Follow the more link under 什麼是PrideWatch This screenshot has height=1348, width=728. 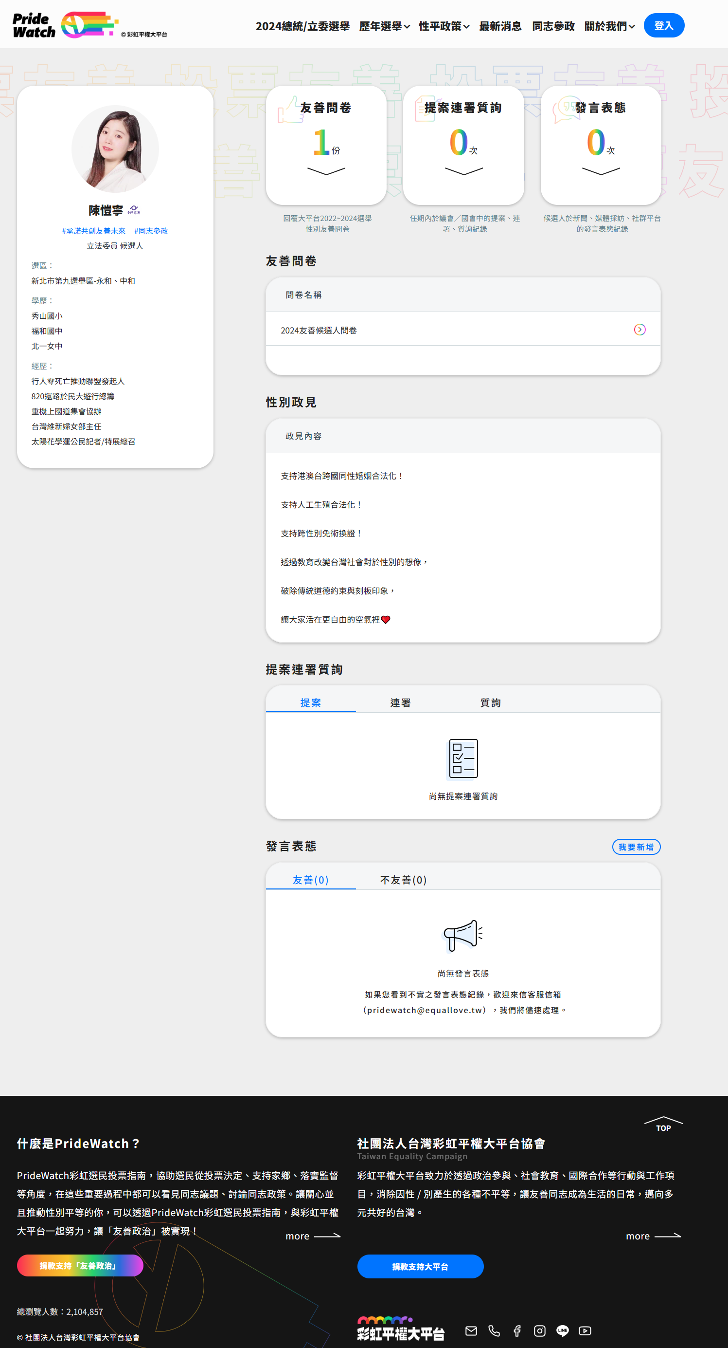[313, 1236]
